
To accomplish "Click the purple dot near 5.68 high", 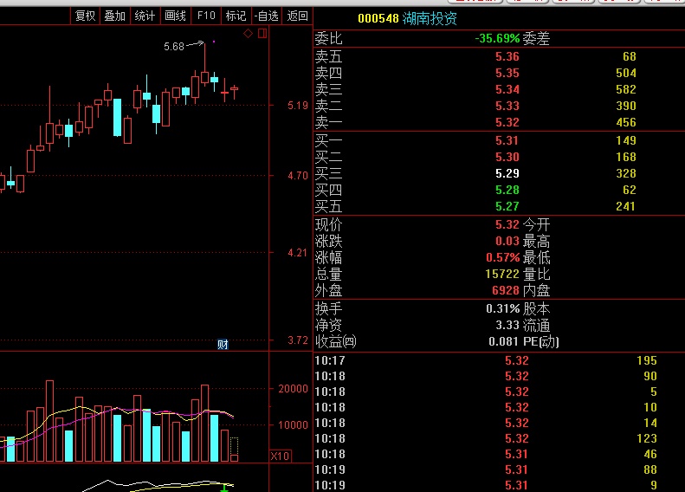I will (x=214, y=42).
